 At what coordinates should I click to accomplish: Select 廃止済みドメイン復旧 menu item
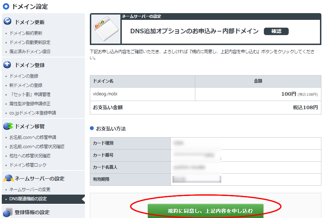[x=30, y=52]
